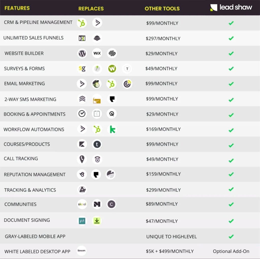
Task: Select the Skool logo in Communities row
Action: (82, 204)
